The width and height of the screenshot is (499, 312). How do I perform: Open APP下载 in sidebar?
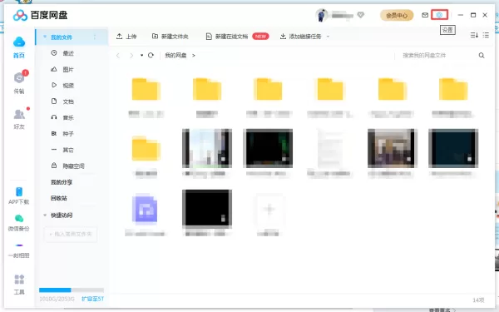(x=19, y=196)
